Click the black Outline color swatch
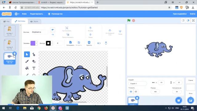The width and height of the screenshot is (197, 111). tap(48, 43)
